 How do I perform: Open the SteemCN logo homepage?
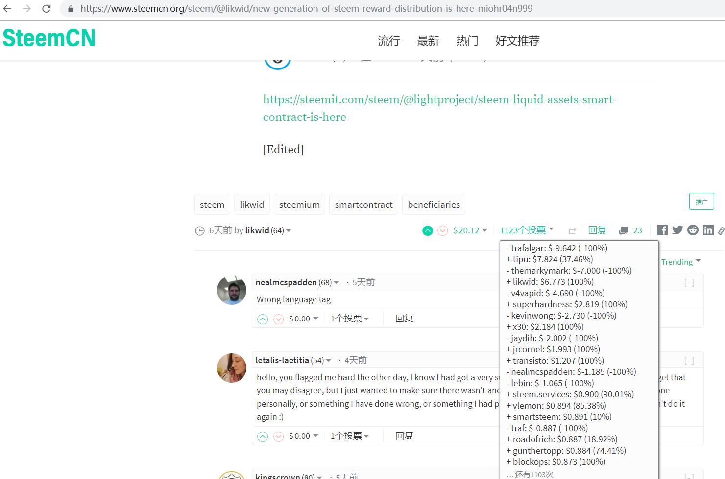[x=49, y=38]
